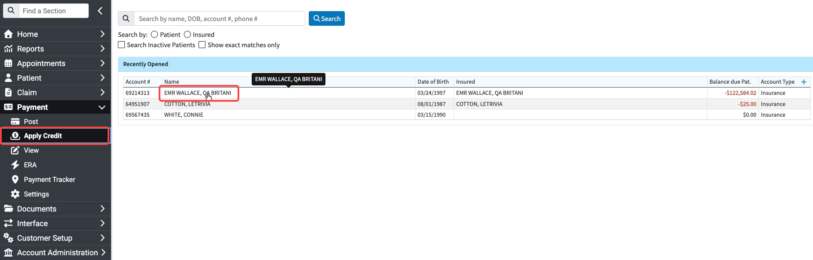Click the View edit pencil icon
Image resolution: width=813 pixels, height=260 pixels.
pos(15,150)
